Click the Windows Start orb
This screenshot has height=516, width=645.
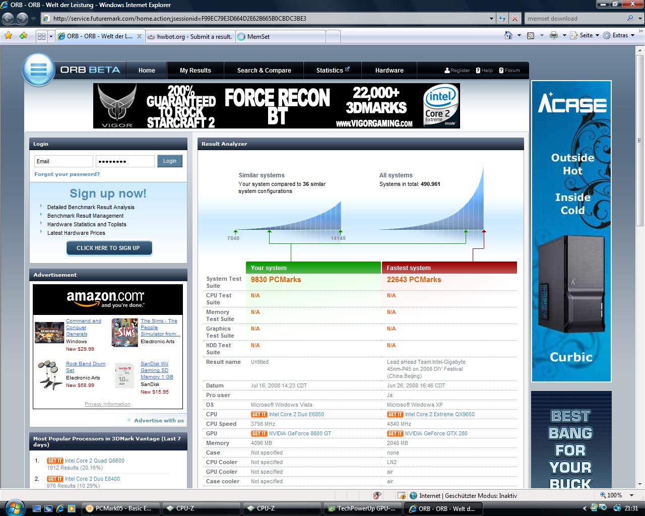tap(14, 507)
